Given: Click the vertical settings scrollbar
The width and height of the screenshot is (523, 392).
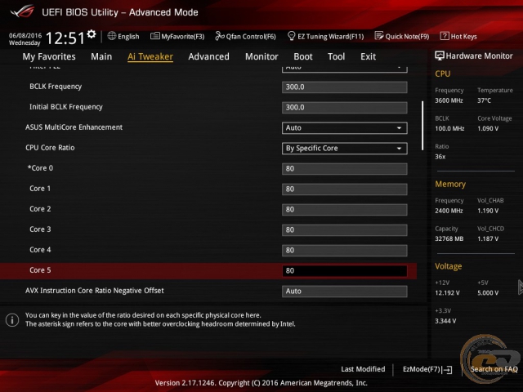Looking at the screenshot, I should (x=422, y=125).
